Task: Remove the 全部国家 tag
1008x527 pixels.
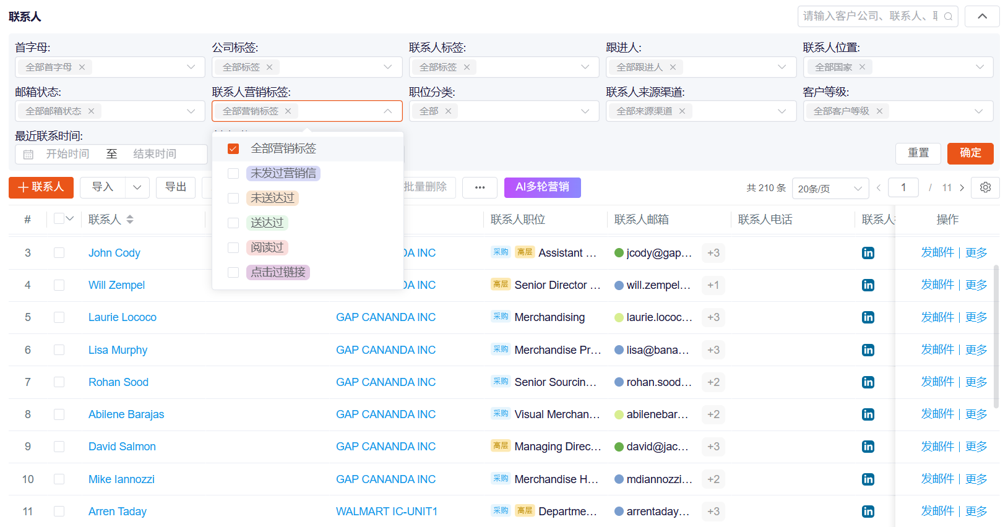Action: pos(862,67)
